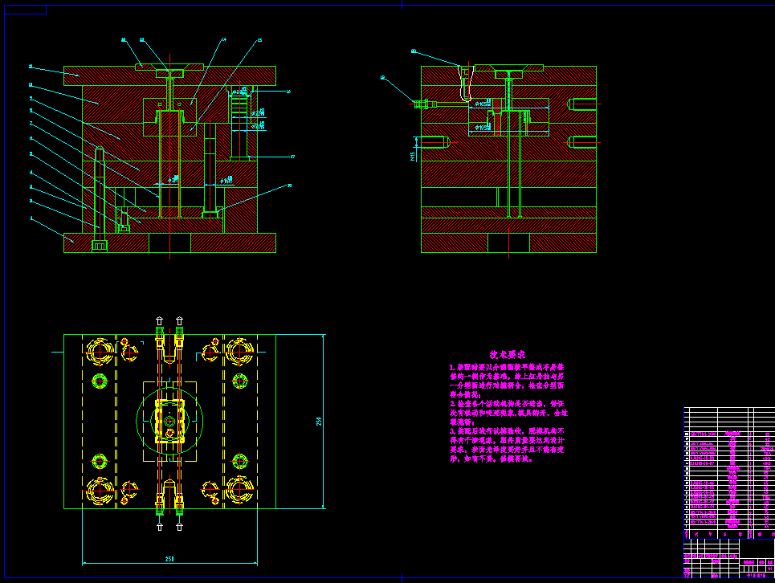
Task: Select the M15 thread dimension label
Action: tap(412, 156)
